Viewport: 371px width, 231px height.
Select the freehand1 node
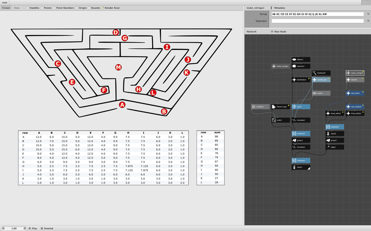321,73
